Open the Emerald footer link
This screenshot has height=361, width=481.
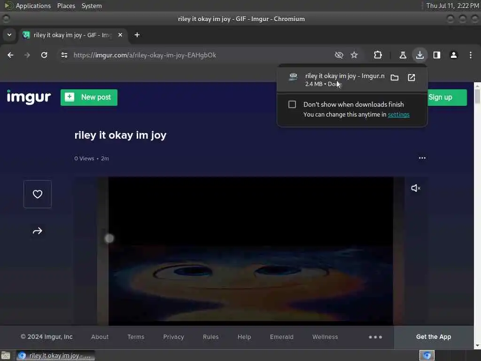282,337
